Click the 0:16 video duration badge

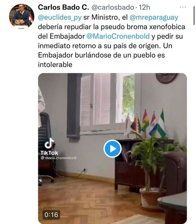pyautogui.click(x=51, y=215)
